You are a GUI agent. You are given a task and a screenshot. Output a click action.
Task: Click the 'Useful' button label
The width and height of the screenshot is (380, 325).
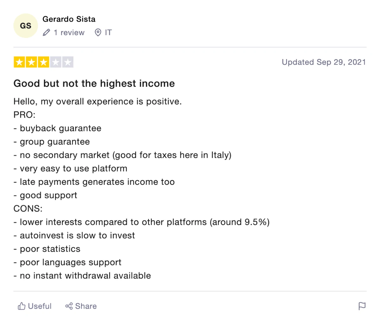coord(40,306)
